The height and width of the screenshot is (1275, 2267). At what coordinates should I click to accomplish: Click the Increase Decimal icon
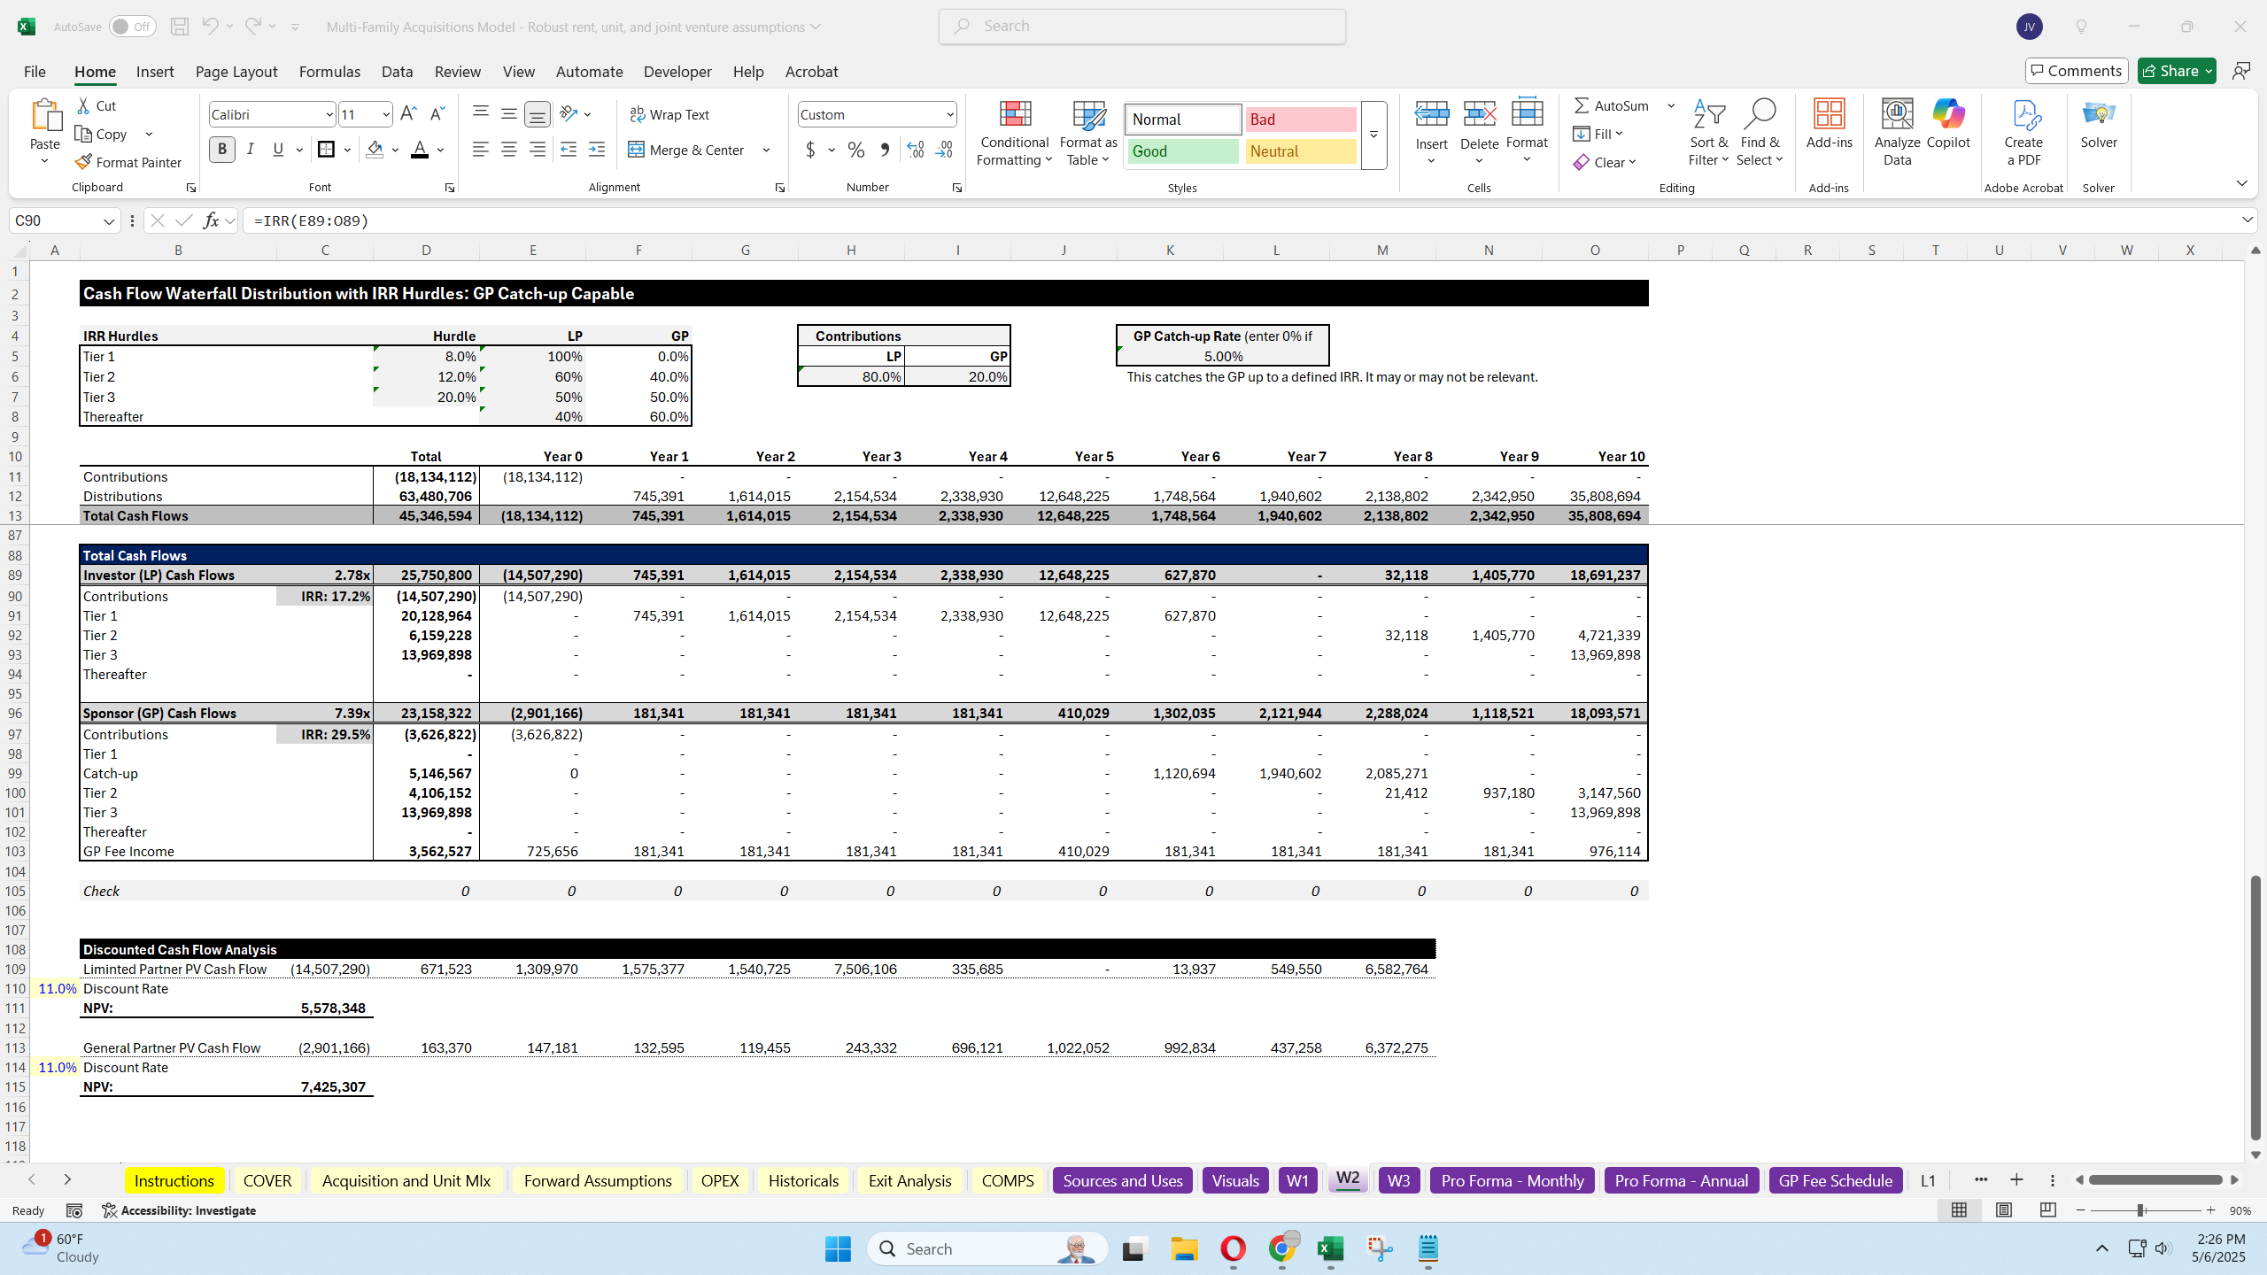pyautogui.click(x=916, y=150)
